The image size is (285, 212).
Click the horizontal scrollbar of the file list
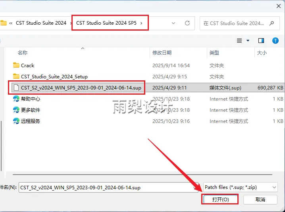142,175
